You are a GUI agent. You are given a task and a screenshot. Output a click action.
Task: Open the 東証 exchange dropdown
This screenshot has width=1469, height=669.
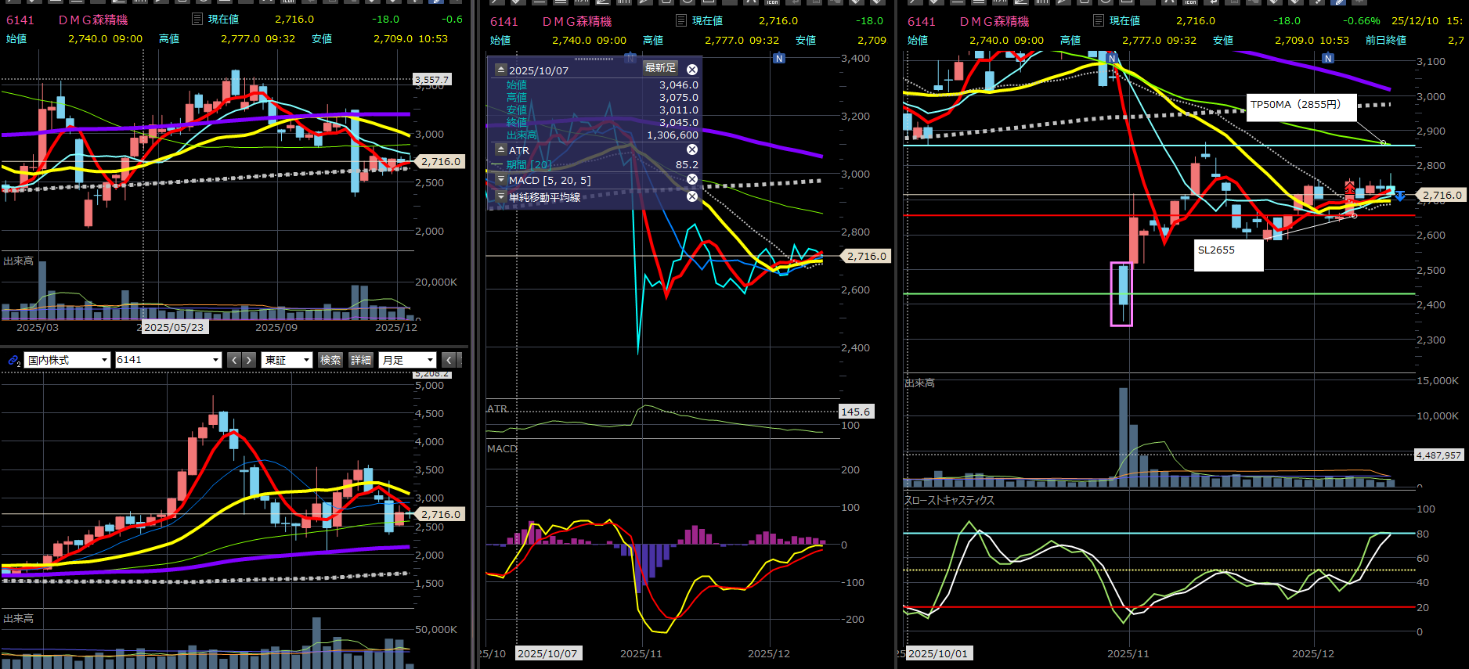click(287, 360)
